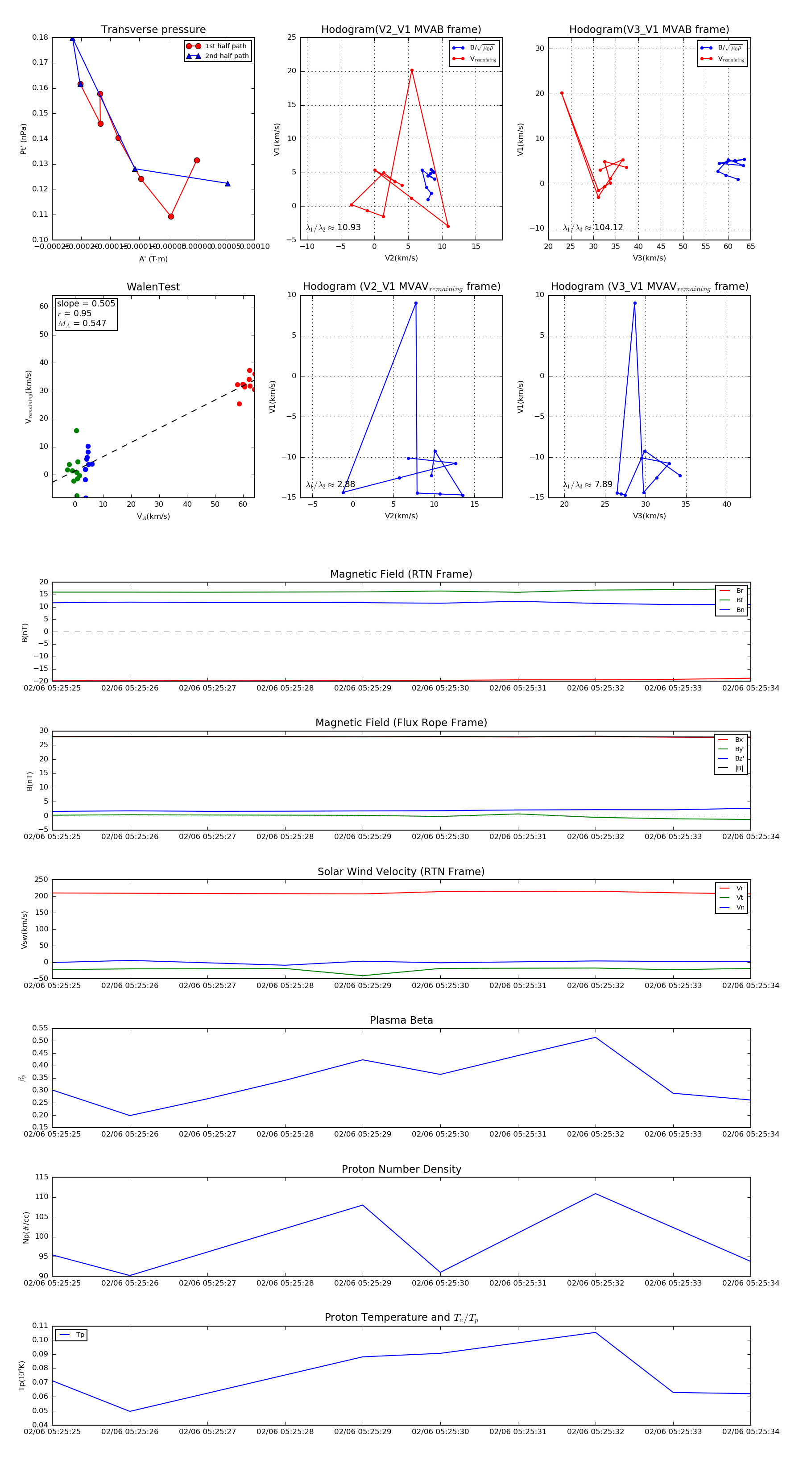Click the "WalenTest" plot title
Screen dimensions: 803x1472
(x=153, y=287)
